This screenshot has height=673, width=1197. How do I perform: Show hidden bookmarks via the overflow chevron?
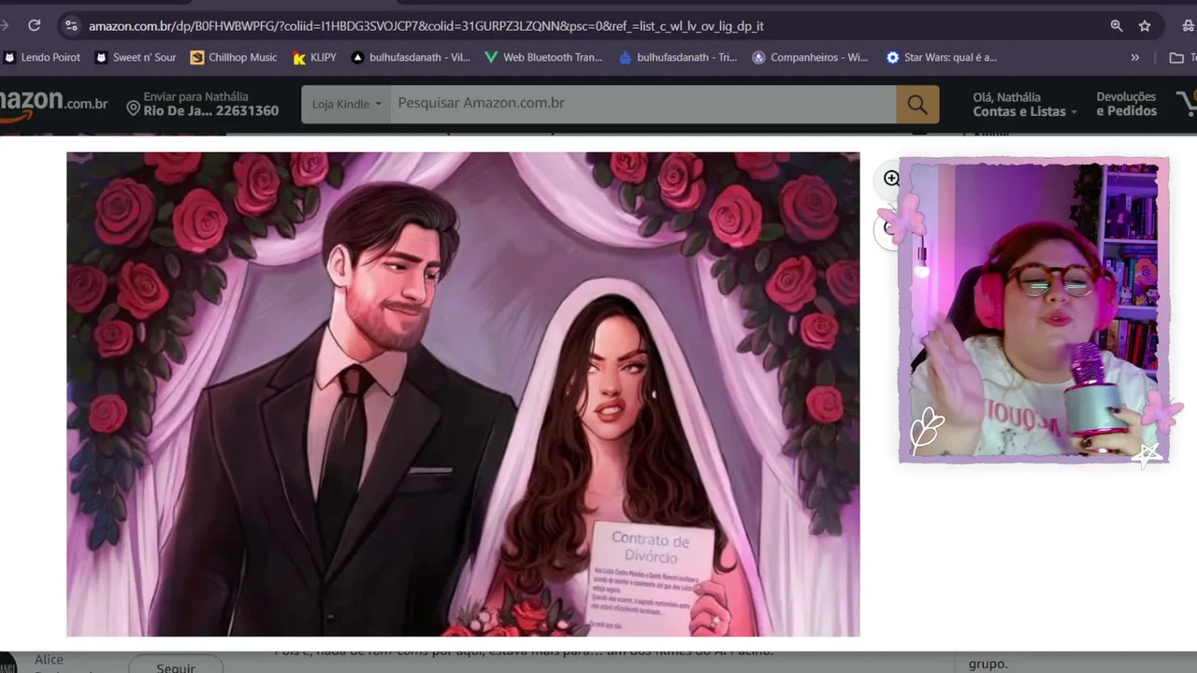pos(1135,57)
